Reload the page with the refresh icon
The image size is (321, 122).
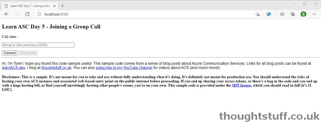[x=27, y=14]
